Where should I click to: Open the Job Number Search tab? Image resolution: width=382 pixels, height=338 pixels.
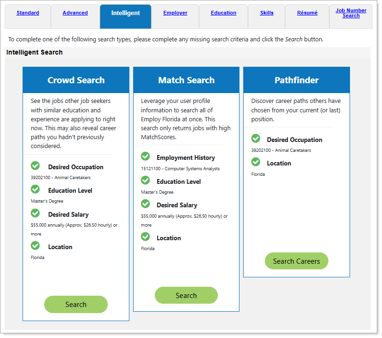(x=351, y=13)
